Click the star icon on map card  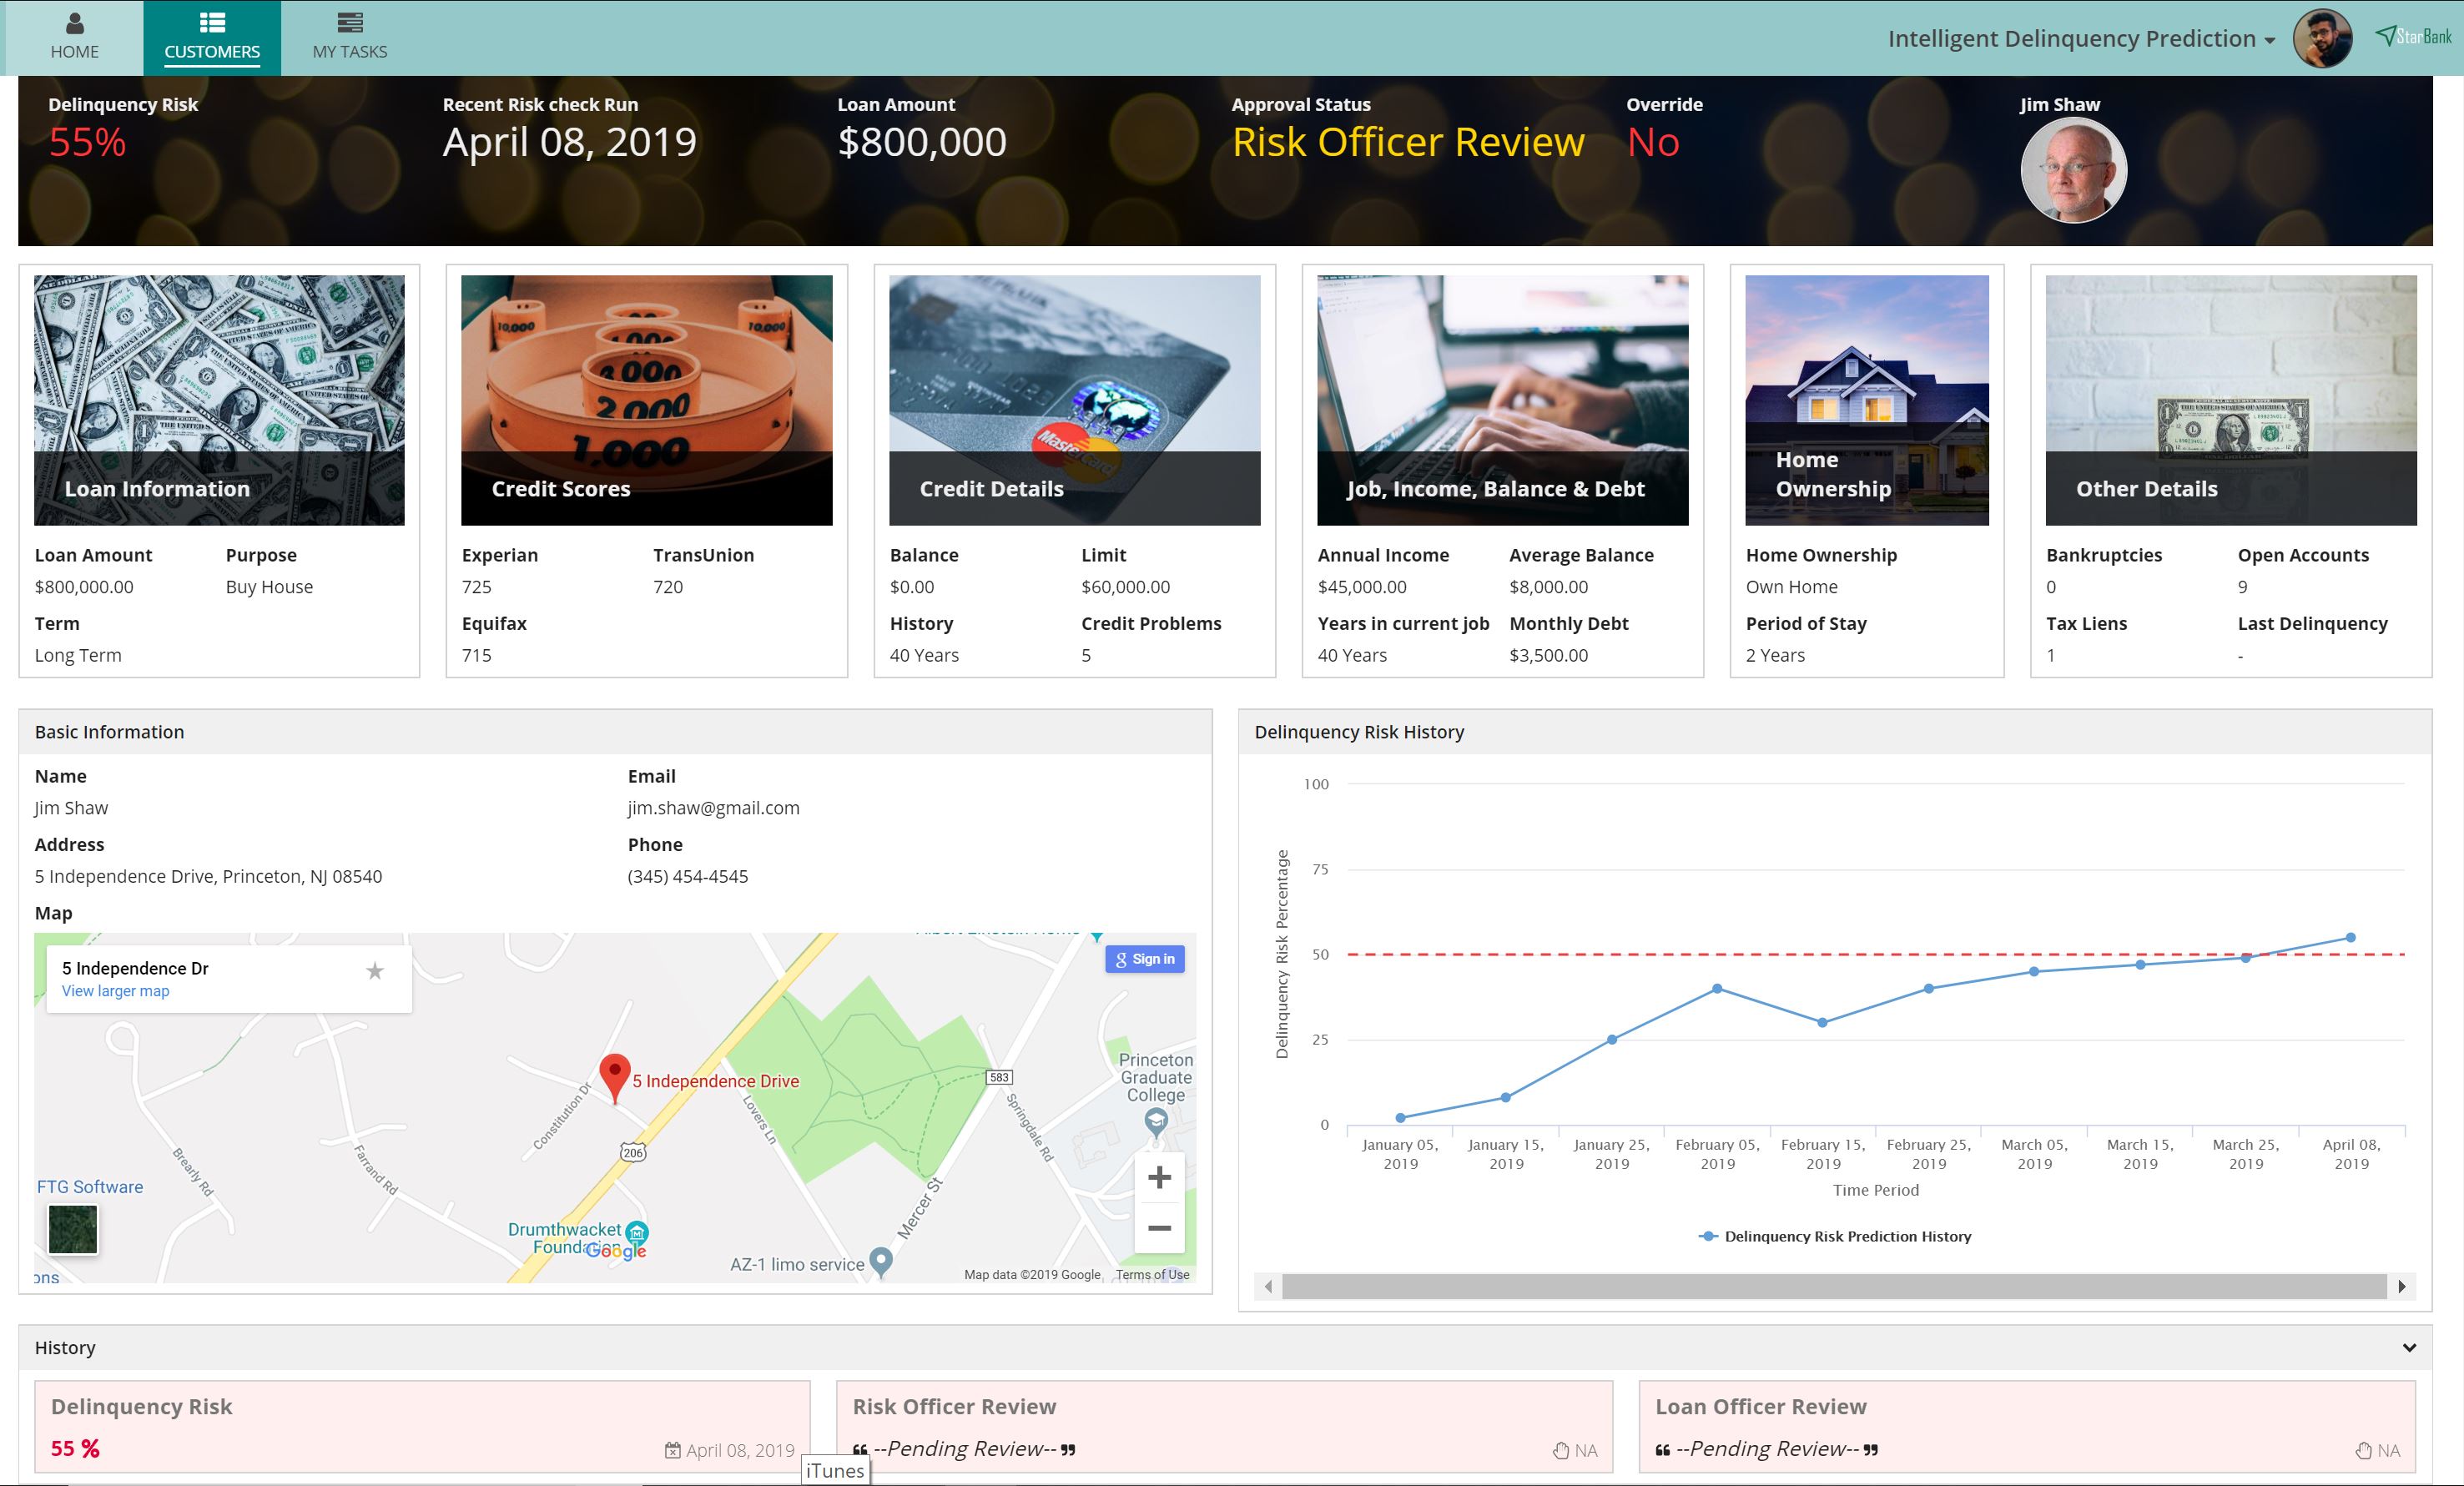tap(375, 971)
